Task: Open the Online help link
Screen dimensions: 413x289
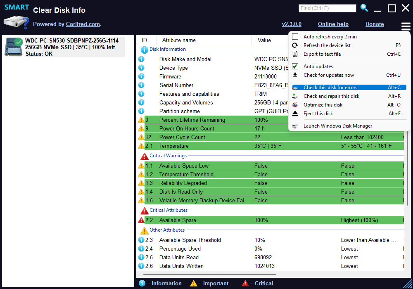Action: click(x=333, y=24)
